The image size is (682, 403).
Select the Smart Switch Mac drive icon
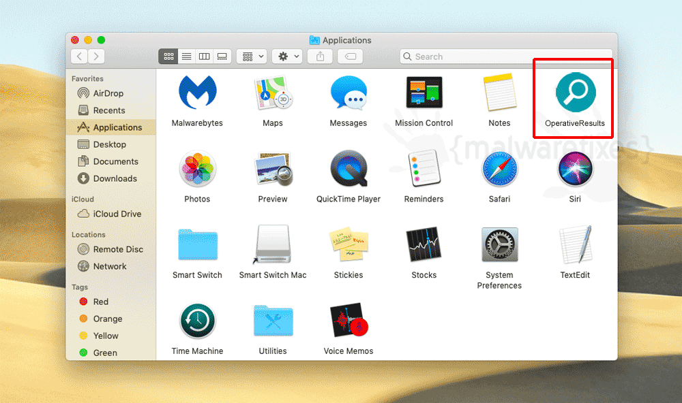click(x=273, y=244)
